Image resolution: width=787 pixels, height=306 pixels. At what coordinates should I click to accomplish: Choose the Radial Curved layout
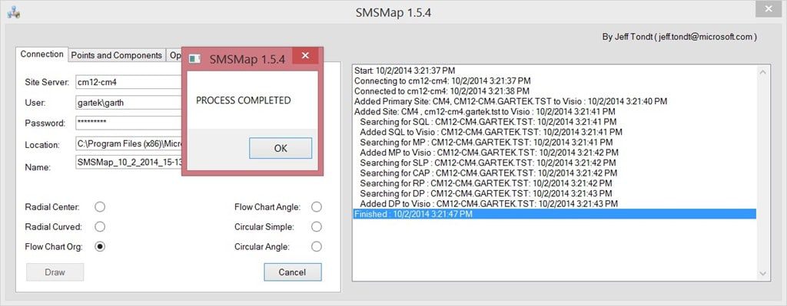(x=100, y=227)
